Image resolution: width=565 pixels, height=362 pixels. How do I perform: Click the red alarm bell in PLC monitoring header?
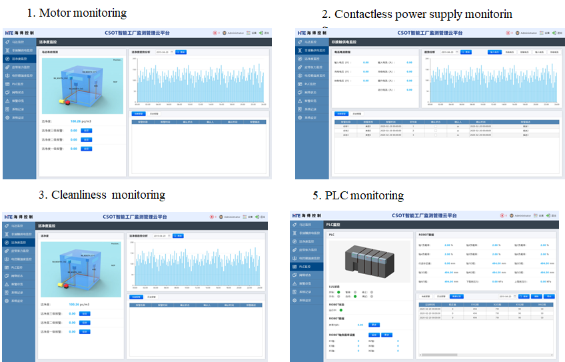502,216
